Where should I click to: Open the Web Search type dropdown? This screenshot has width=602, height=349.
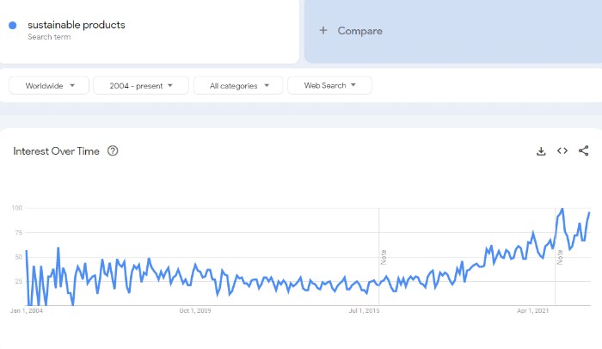click(329, 85)
